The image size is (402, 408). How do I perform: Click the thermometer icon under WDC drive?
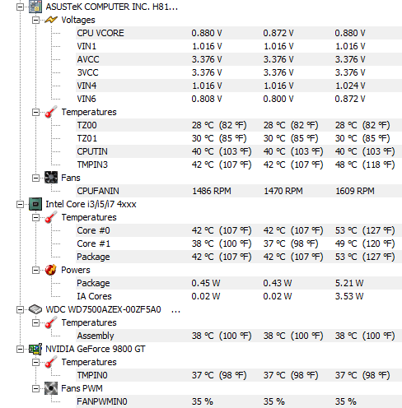[x=51, y=322]
